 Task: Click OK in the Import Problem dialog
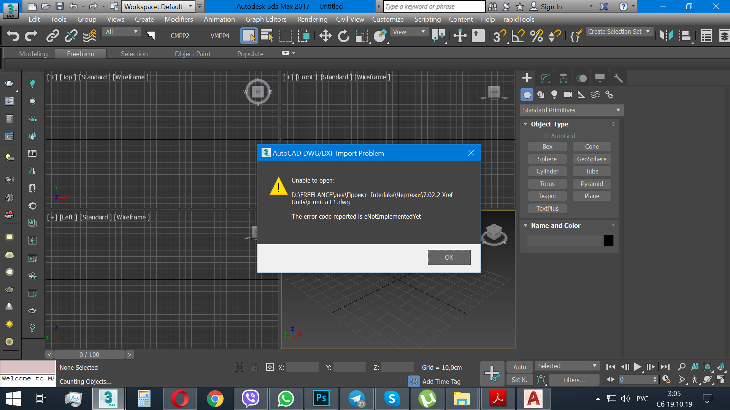449,257
